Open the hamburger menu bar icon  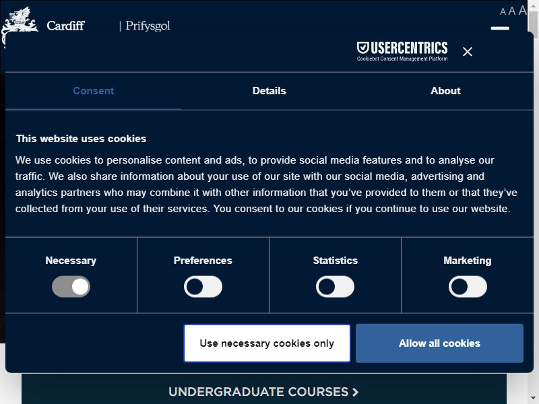tap(500, 28)
